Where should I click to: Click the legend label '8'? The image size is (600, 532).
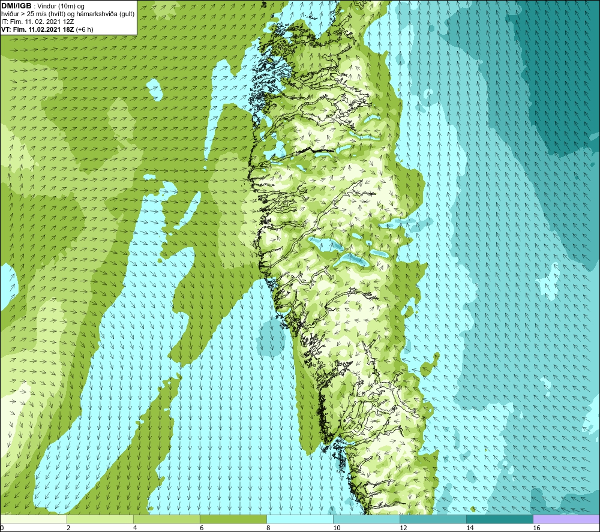(x=268, y=528)
